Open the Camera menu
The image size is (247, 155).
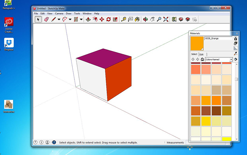[59, 13]
